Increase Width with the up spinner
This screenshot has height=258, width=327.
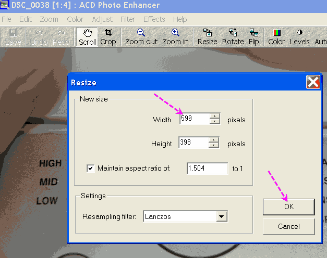point(214,116)
